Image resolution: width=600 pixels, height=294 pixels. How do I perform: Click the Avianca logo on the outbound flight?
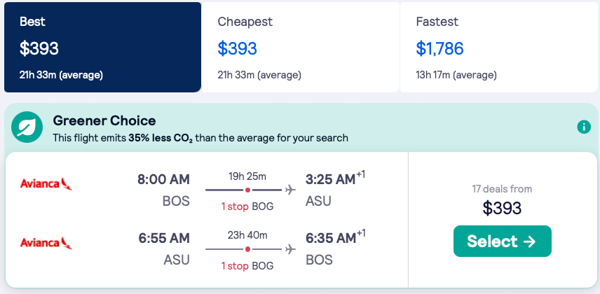coord(46,184)
